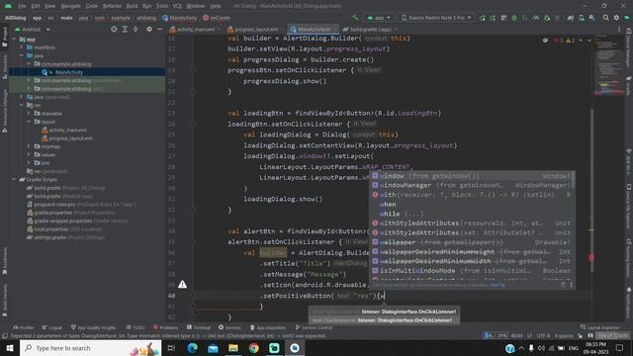This screenshot has width=633, height=356.
Task: Open the Android project view dropdown
Action: (x=32, y=30)
